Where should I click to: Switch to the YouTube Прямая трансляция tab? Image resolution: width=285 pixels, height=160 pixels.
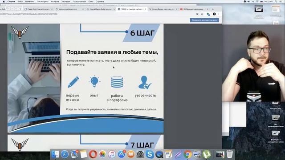[194, 9]
